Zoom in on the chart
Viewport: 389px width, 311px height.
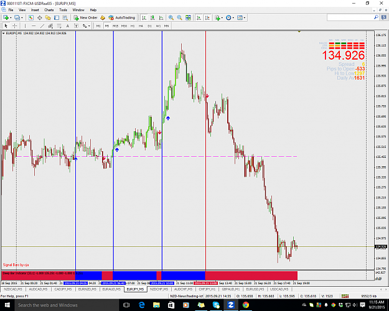tap(171, 17)
